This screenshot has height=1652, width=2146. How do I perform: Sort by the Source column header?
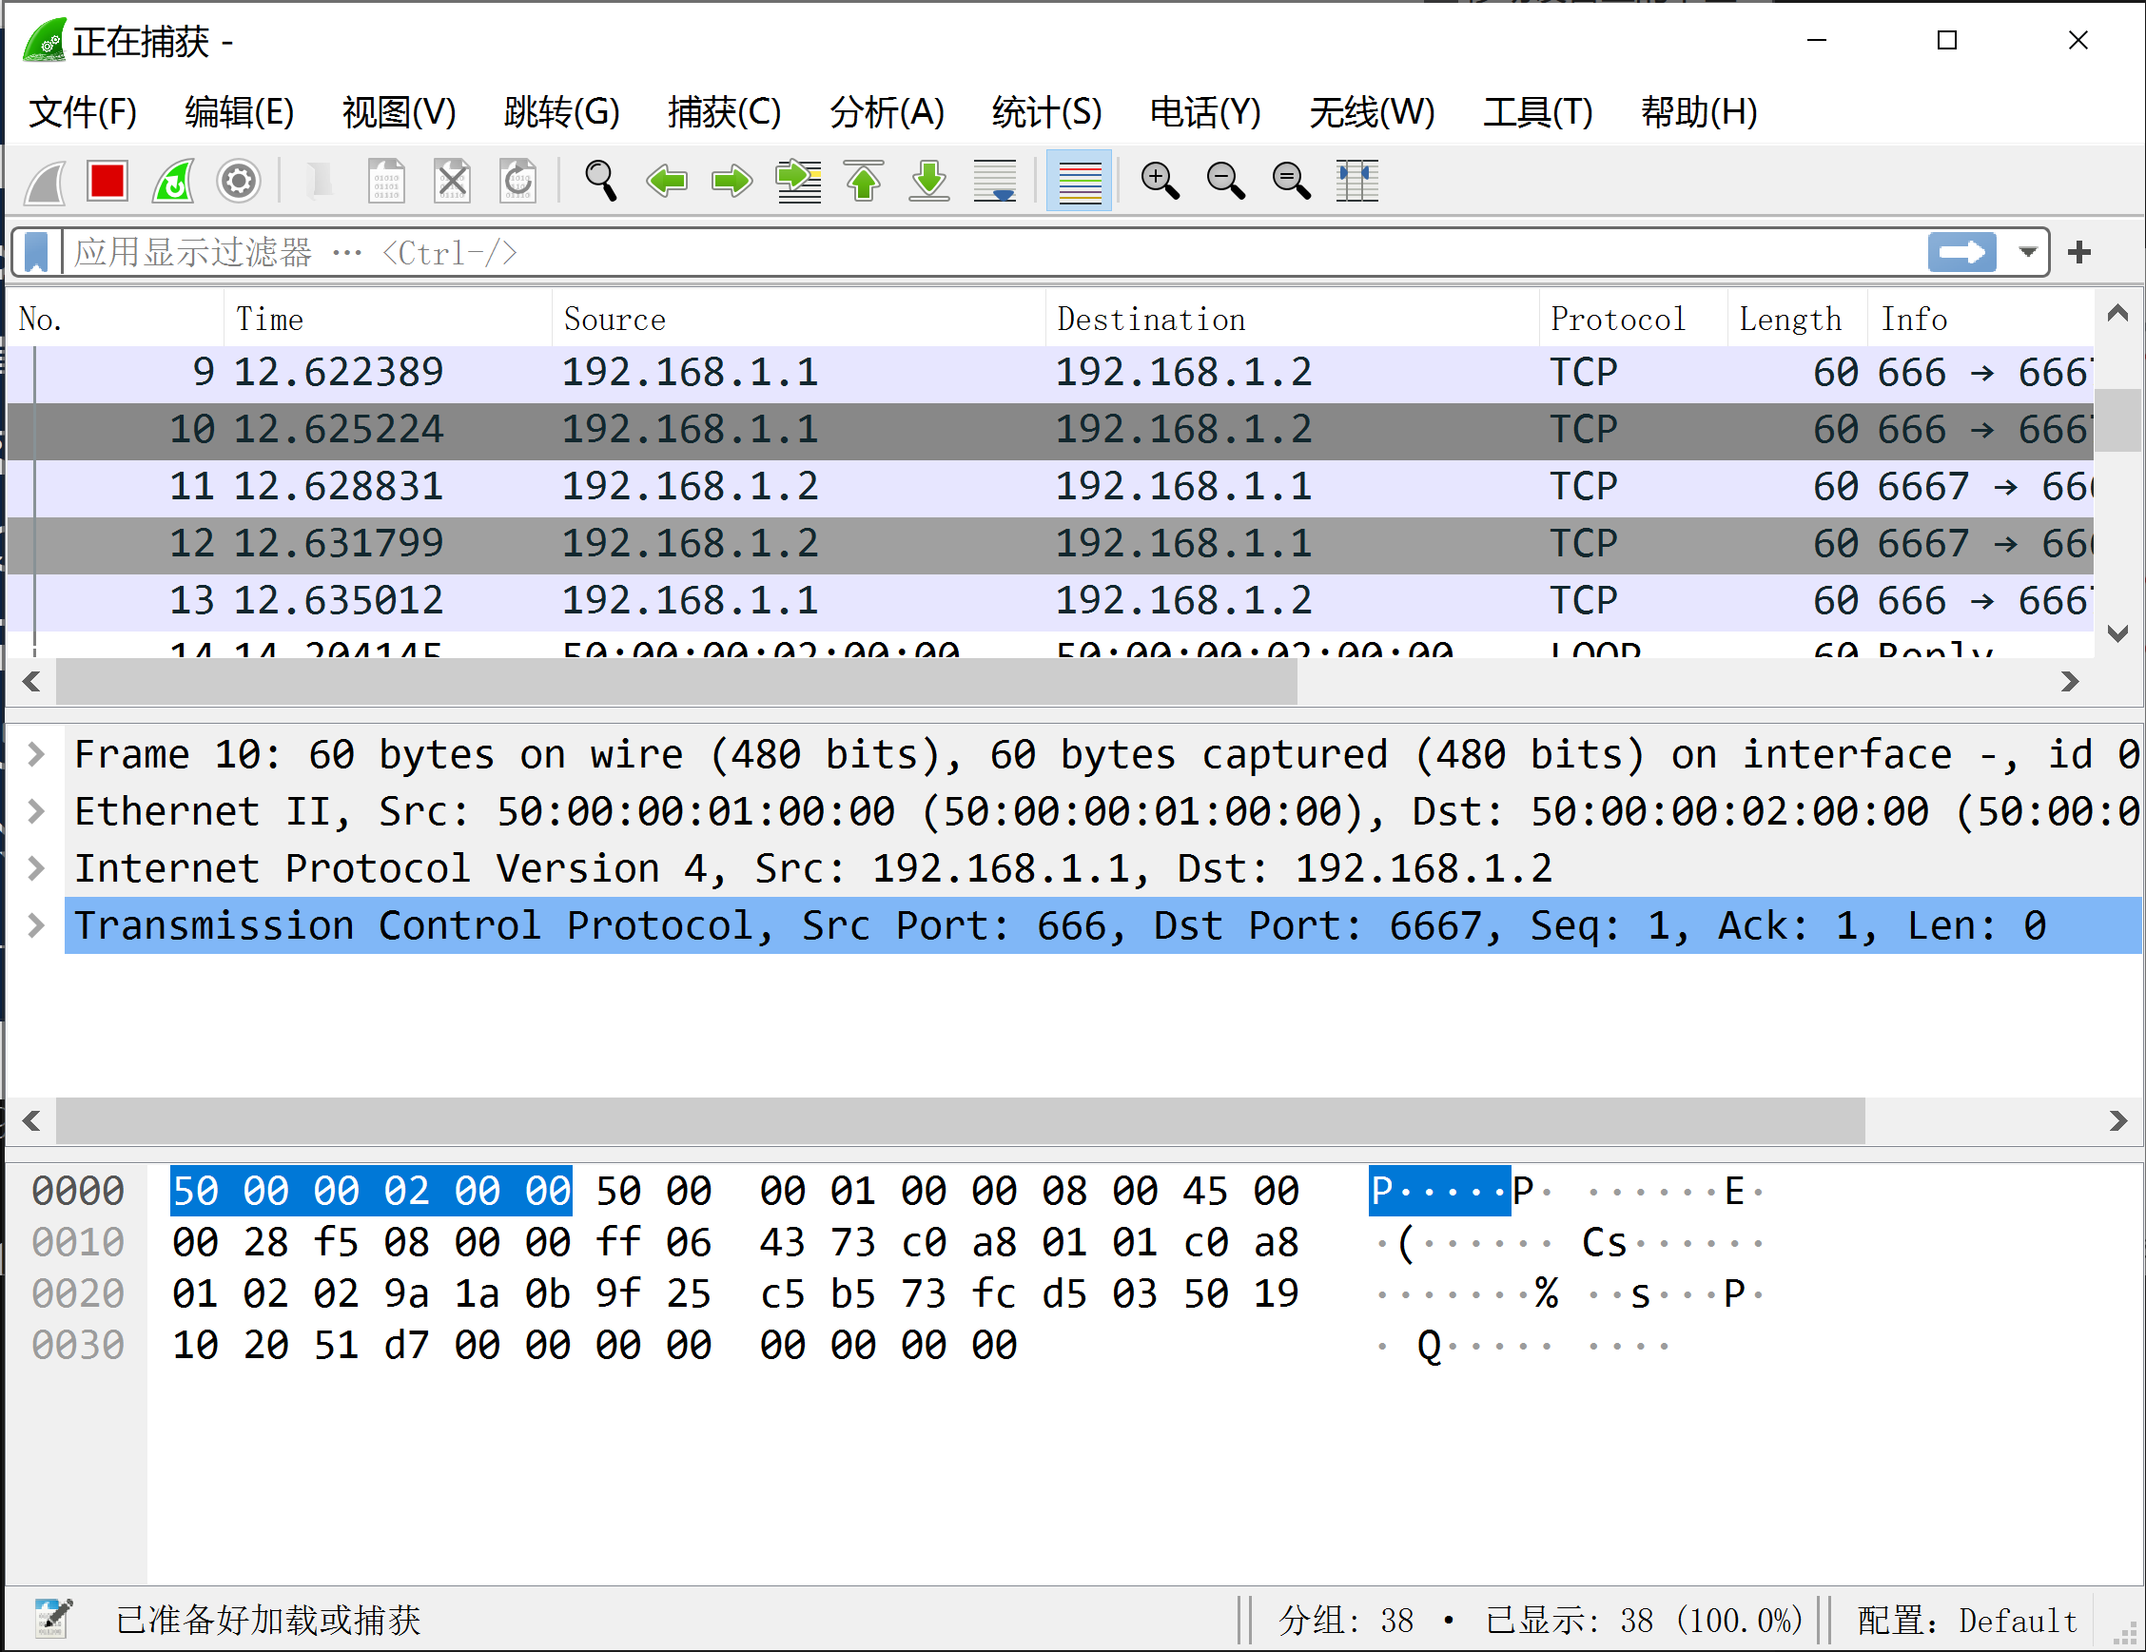[799, 320]
